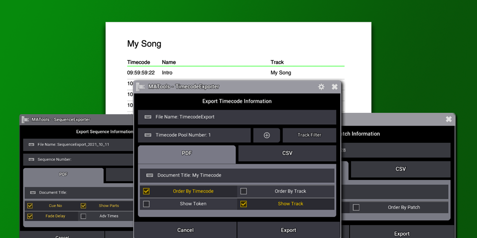Enable Order By Patch checkbox
The image size is (477, 238).
(356, 208)
